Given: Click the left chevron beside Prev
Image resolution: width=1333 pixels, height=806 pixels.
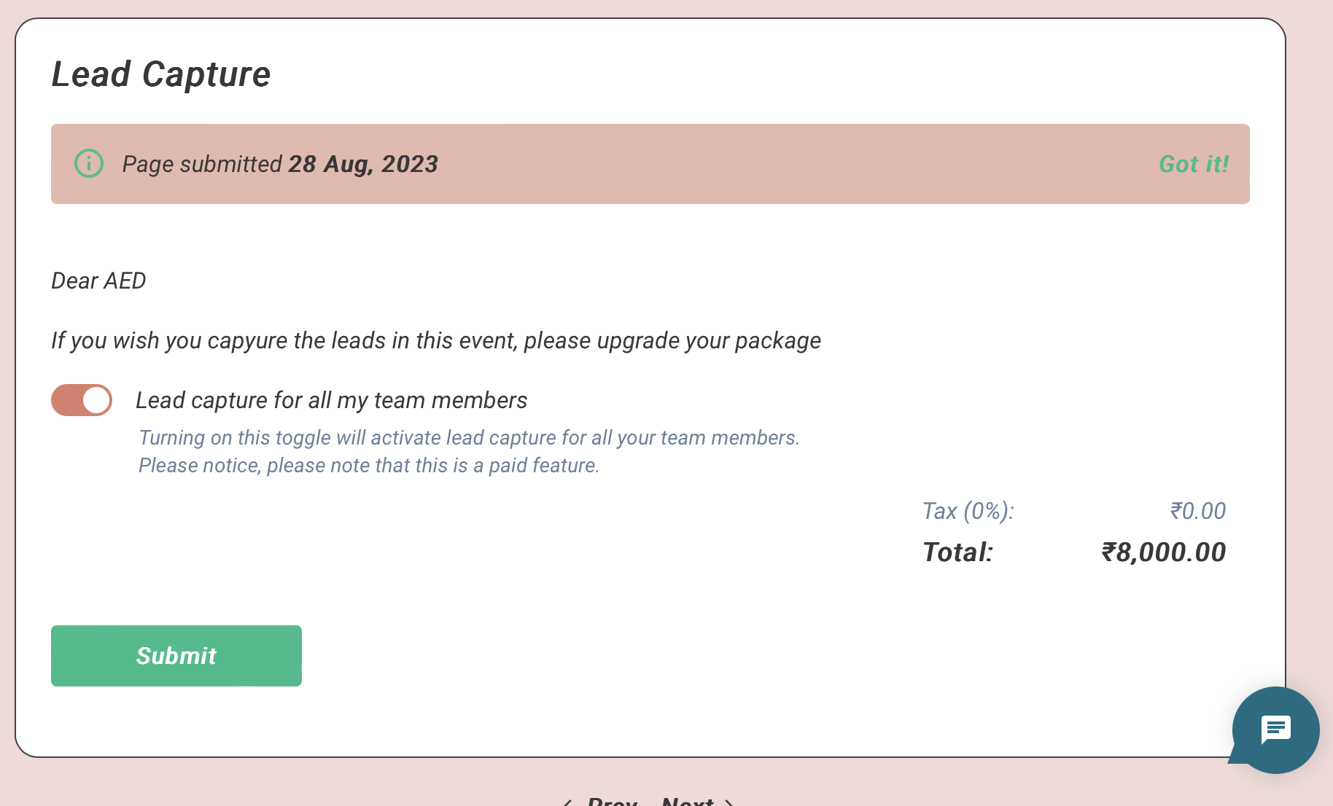Looking at the screenshot, I should click(567, 802).
